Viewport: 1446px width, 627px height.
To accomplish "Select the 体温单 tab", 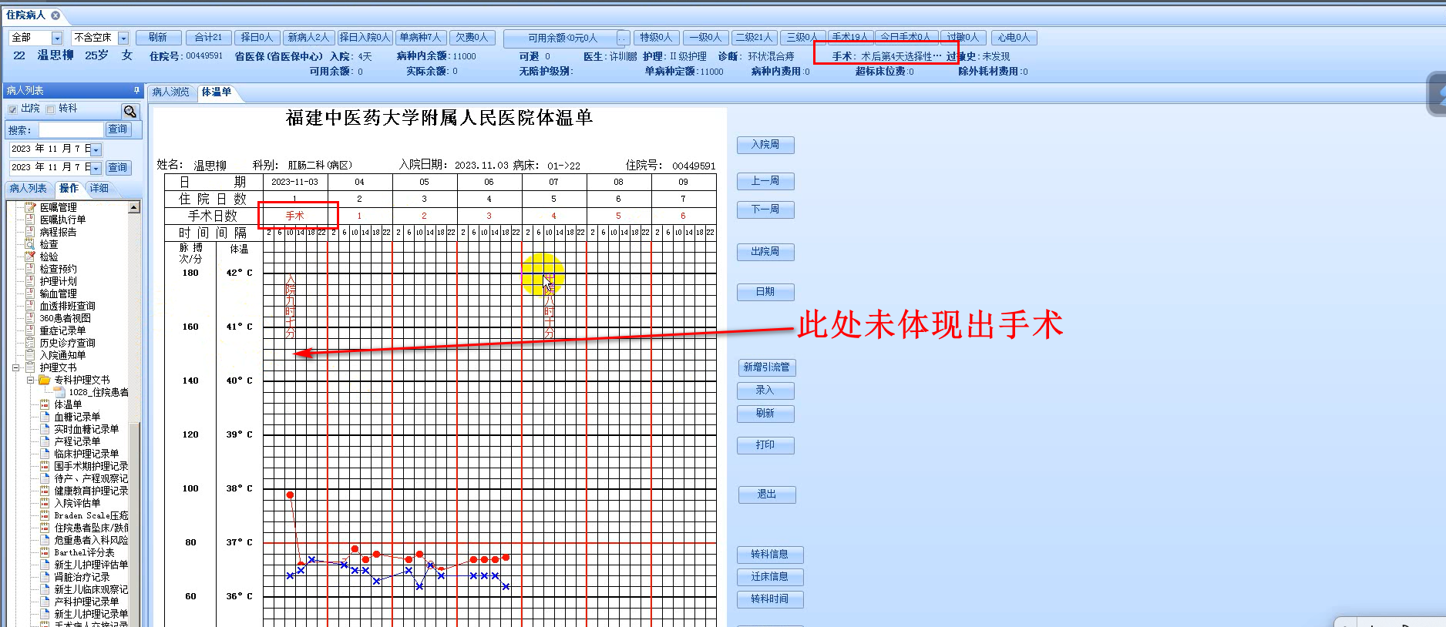I will [x=217, y=92].
